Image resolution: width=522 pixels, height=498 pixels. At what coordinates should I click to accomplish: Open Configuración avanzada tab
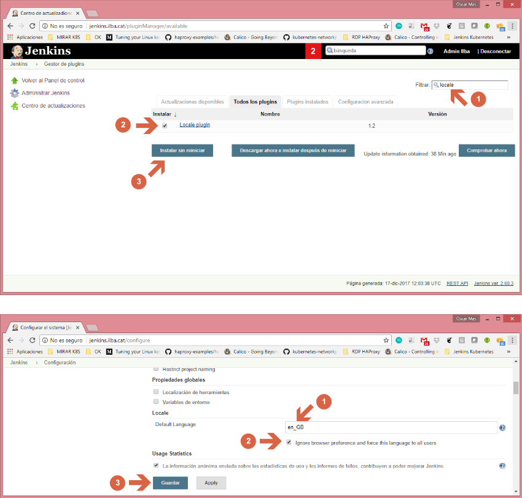365,101
